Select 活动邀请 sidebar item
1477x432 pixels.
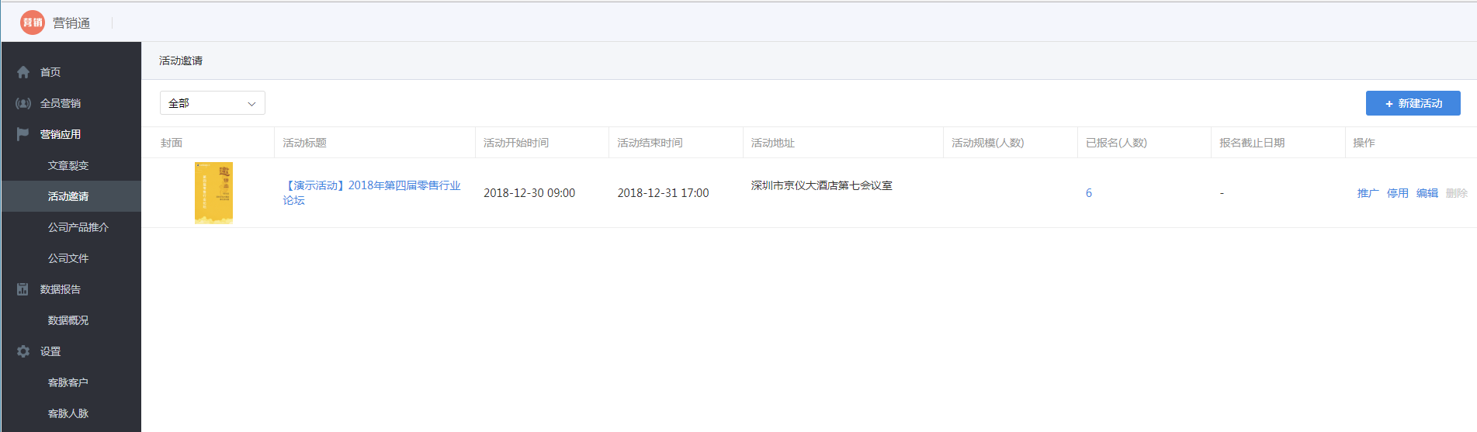[68, 196]
